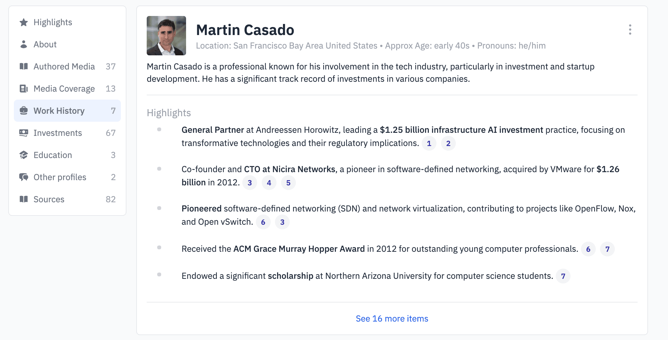Screen dimensions: 668x340
Task: Click the Investments money icon
Action: 24,133
